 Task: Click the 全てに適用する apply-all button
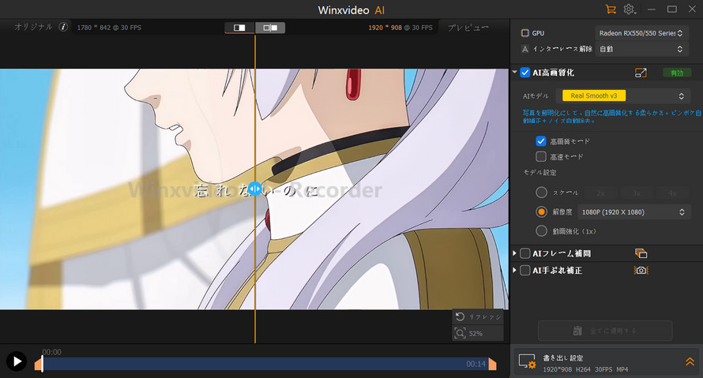pyautogui.click(x=605, y=331)
